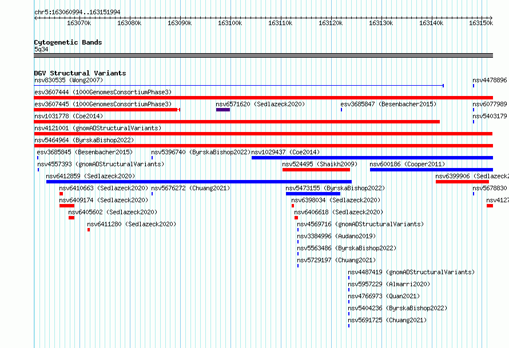Open nsv5396740 (ByrskaBishop2022) label
The height and width of the screenshot is (348, 509).
201,152
